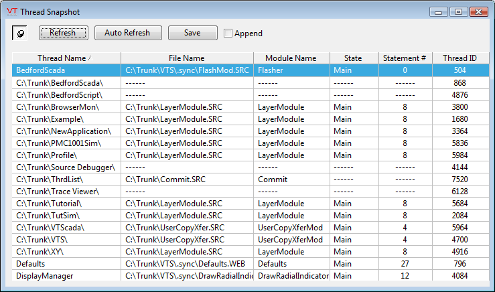Click the small icon box left of Refresh

20,33
